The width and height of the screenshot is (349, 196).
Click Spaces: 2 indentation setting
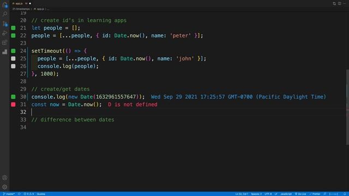tap(256, 194)
